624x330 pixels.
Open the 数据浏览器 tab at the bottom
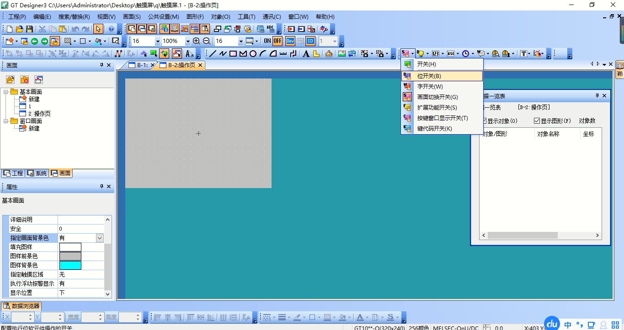click(22, 306)
